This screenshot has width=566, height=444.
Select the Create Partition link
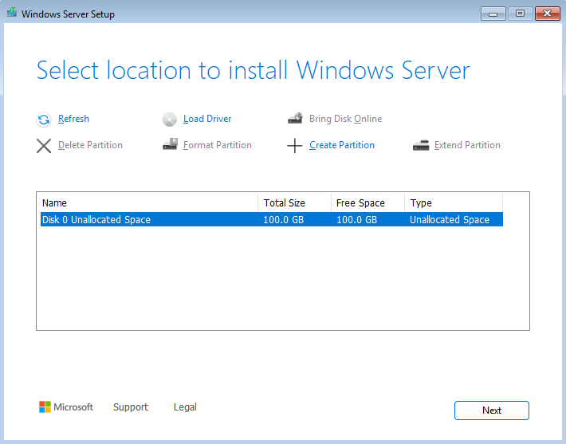point(342,145)
